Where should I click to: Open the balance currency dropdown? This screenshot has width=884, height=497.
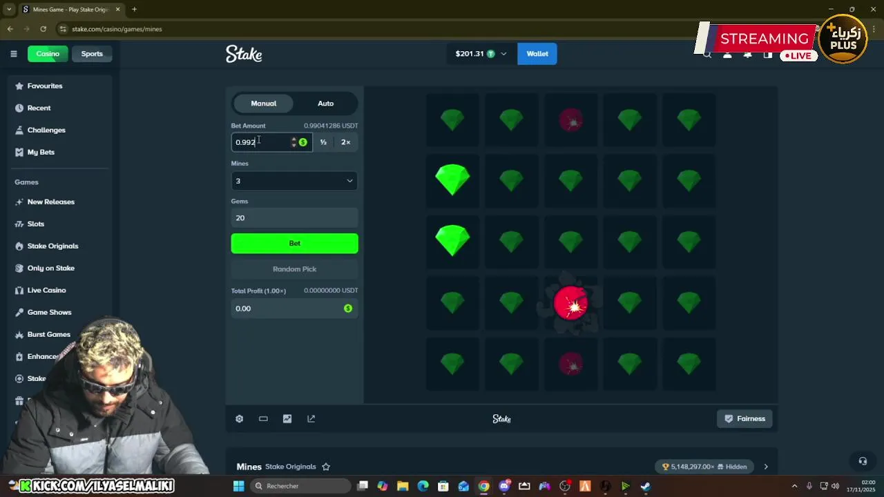click(x=481, y=54)
